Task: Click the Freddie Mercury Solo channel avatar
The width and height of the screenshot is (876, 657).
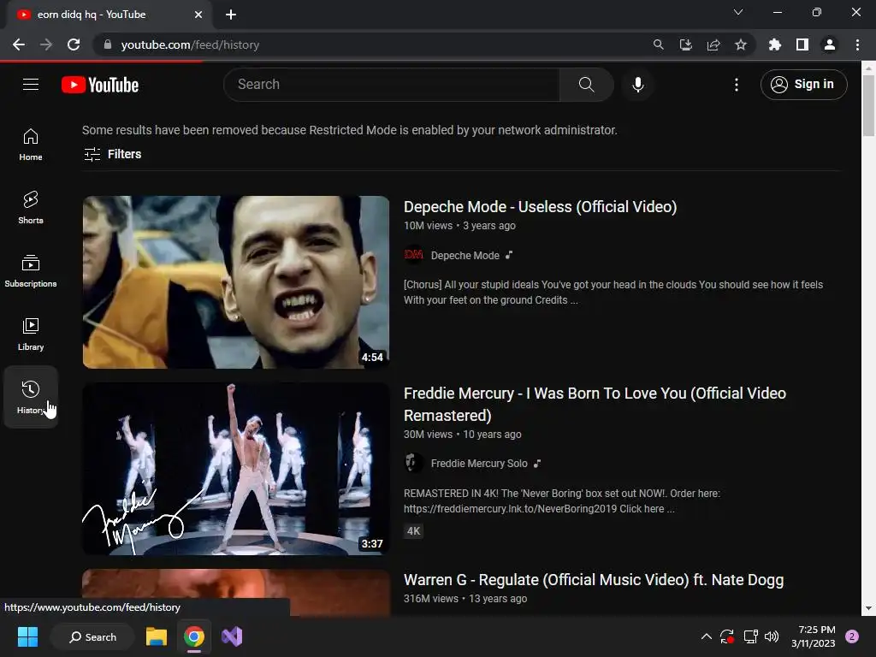Action: coord(413,463)
